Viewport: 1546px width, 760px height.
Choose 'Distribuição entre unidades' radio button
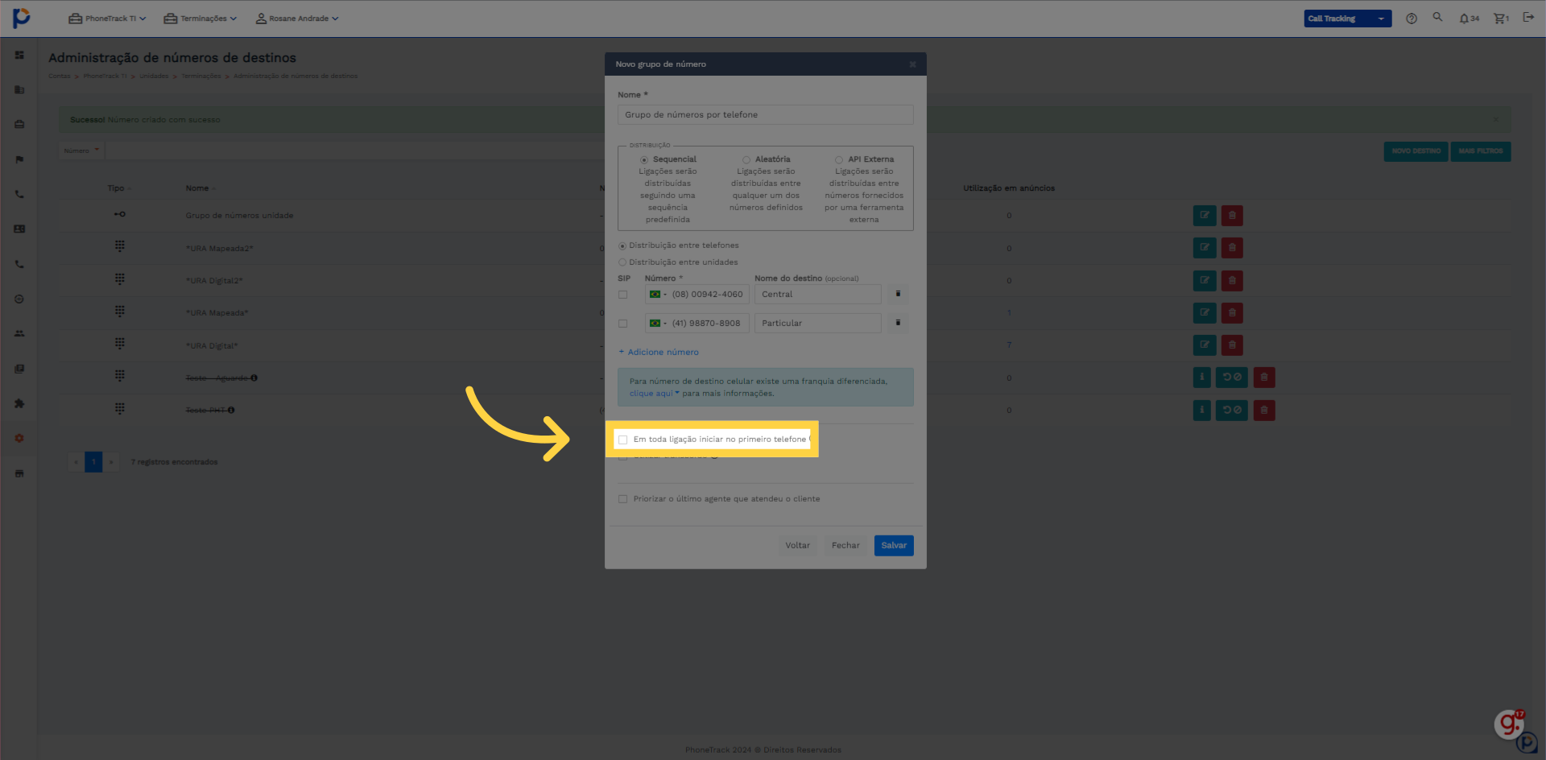click(622, 262)
